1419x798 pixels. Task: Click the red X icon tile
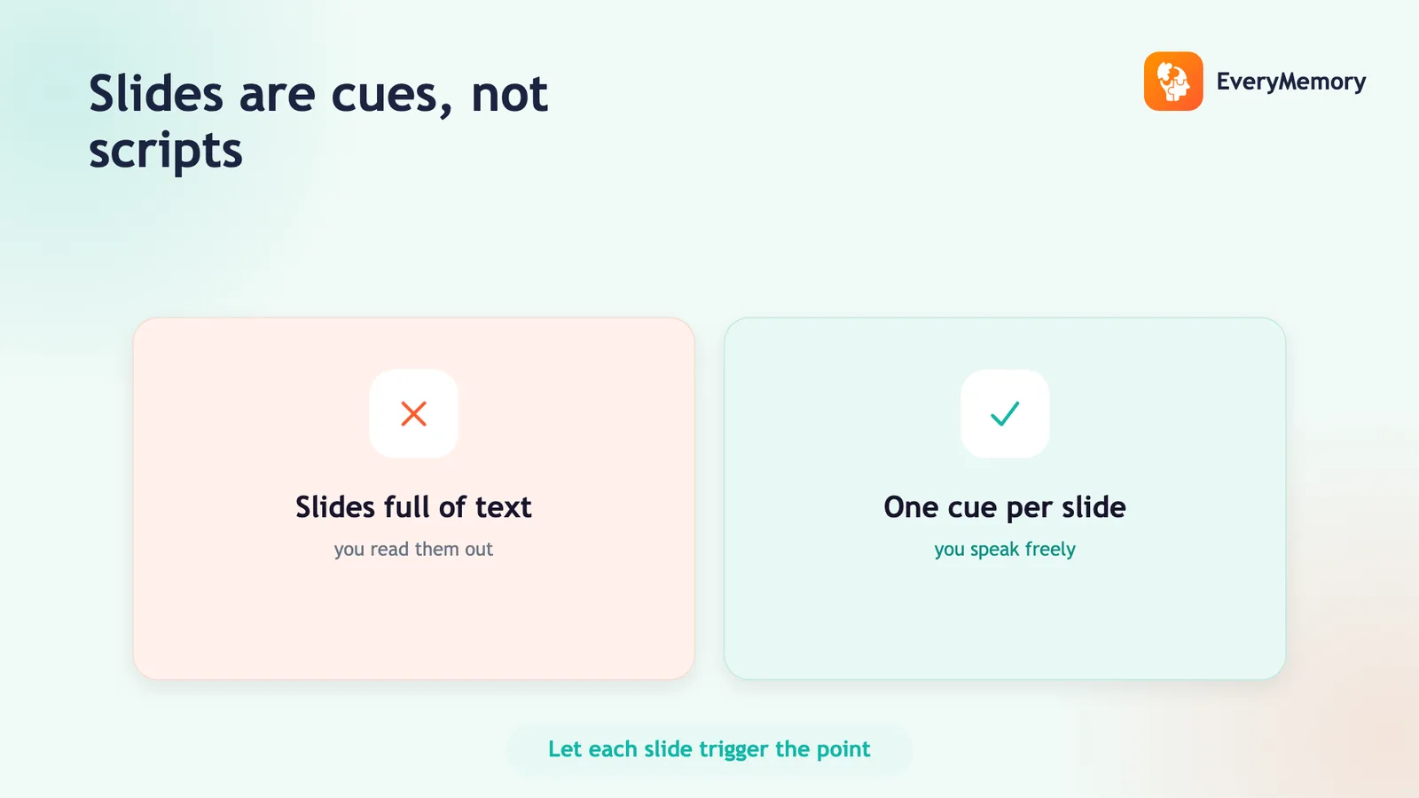click(414, 414)
